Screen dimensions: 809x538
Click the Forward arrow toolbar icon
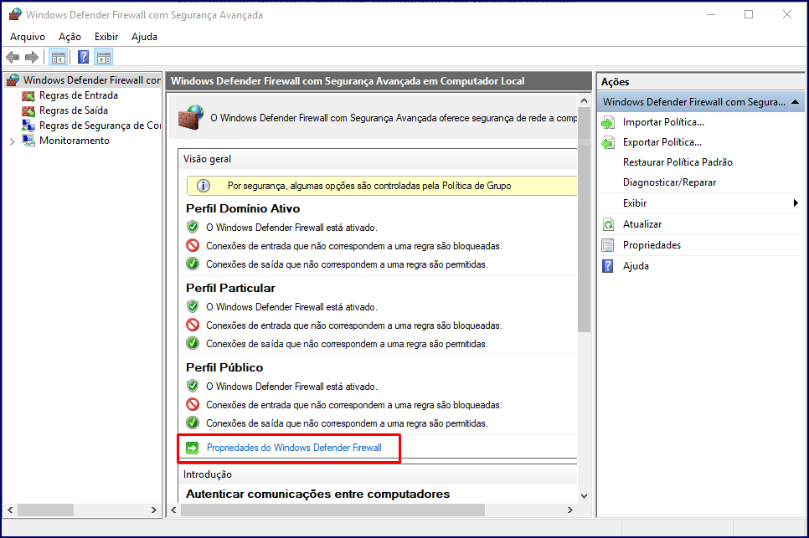tap(32, 57)
